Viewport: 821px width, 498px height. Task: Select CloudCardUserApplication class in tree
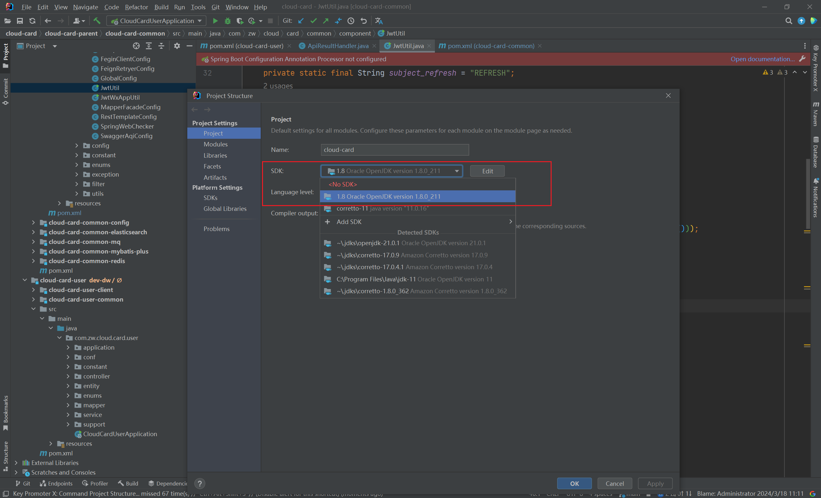[x=120, y=434]
